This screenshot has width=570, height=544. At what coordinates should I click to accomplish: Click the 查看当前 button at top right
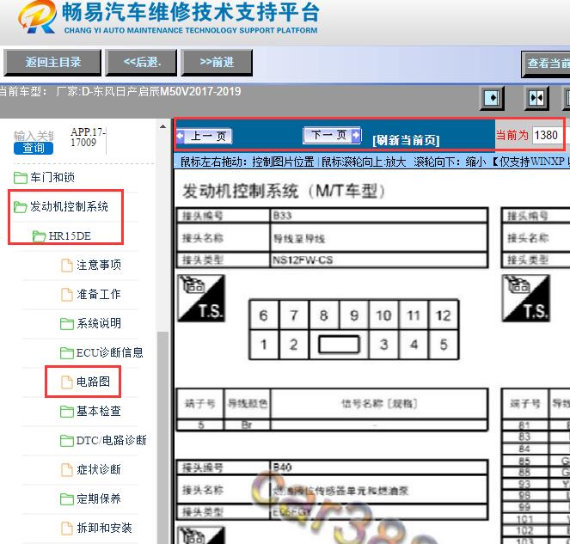(x=546, y=64)
